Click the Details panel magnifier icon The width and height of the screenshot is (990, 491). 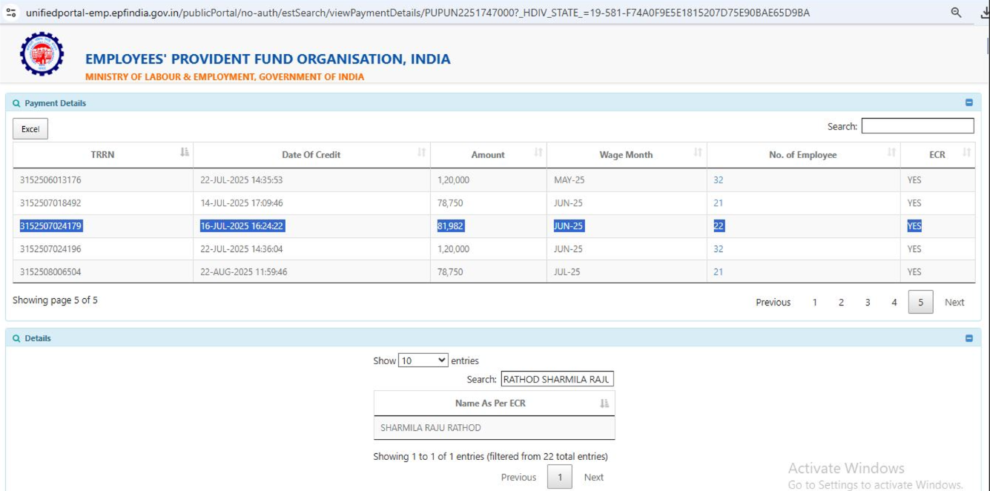pos(16,338)
